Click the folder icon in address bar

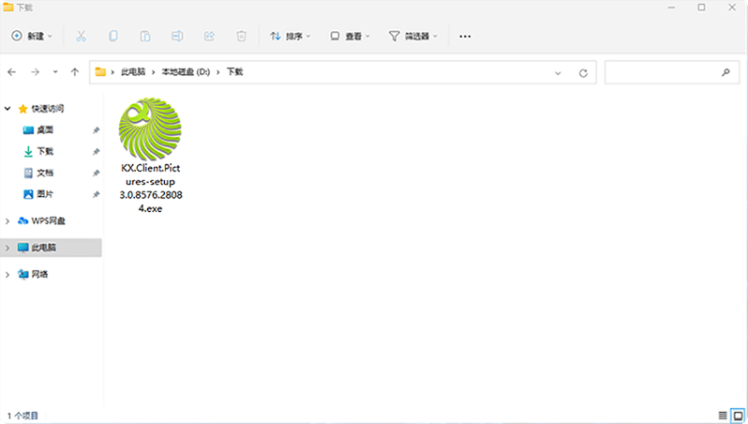pos(100,72)
